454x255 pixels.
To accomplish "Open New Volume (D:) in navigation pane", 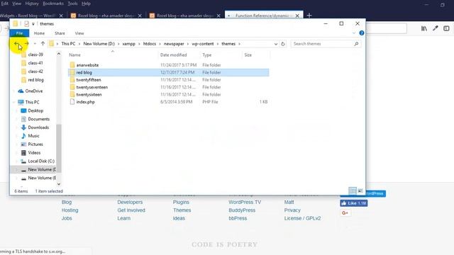I will click(42, 169).
